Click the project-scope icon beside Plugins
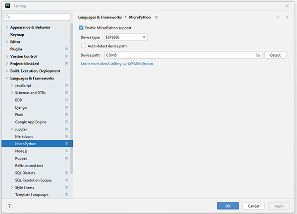This screenshot has width=297, height=214. click(x=66, y=49)
